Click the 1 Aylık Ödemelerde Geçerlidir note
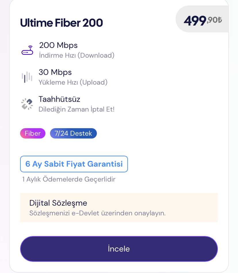 tap(69, 180)
